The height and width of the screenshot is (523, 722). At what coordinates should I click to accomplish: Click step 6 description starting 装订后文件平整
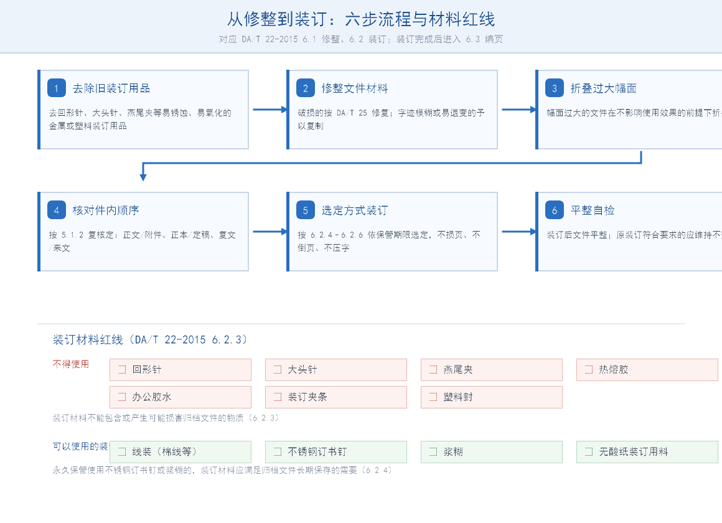coord(634,235)
